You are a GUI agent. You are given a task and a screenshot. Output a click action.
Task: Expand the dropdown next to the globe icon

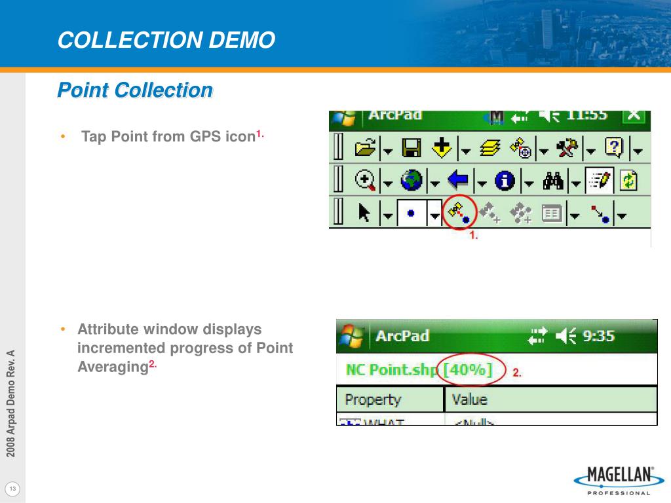tap(434, 183)
